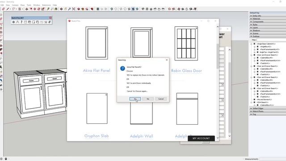Open the Shapes tool dropdown arrow

[22, 9]
